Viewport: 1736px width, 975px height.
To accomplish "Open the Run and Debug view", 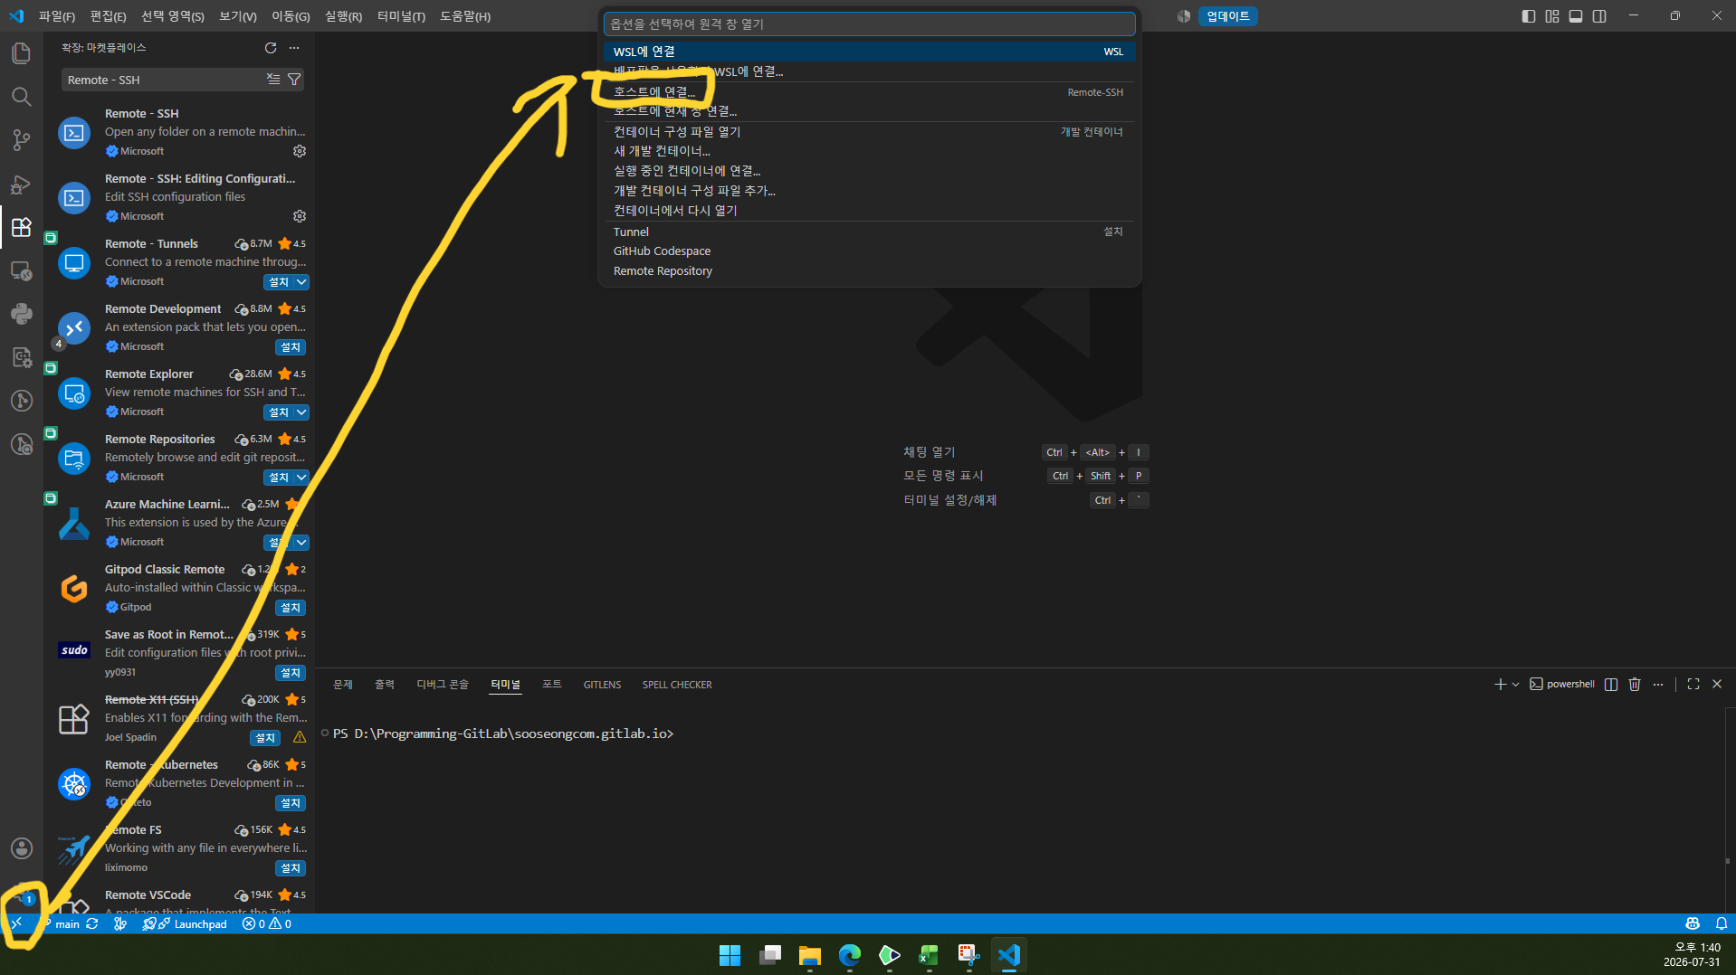I will click(x=22, y=184).
